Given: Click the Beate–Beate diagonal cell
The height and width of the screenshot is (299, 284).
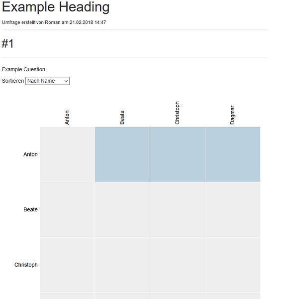Looking at the screenshot, I should click(122, 210).
